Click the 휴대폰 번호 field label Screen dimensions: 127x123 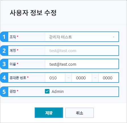[x=18, y=78]
